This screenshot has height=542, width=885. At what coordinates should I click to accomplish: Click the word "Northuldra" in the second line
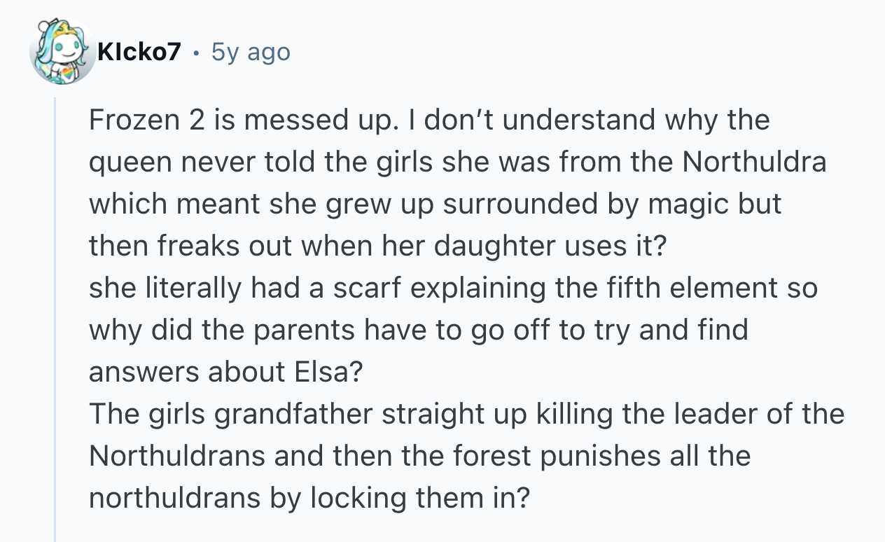(754, 162)
